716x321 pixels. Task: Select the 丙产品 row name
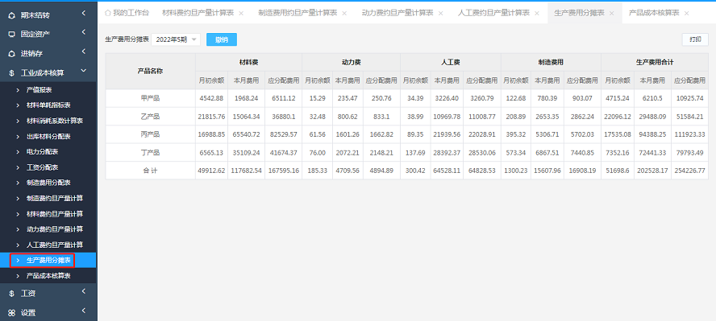coord(150,135)
